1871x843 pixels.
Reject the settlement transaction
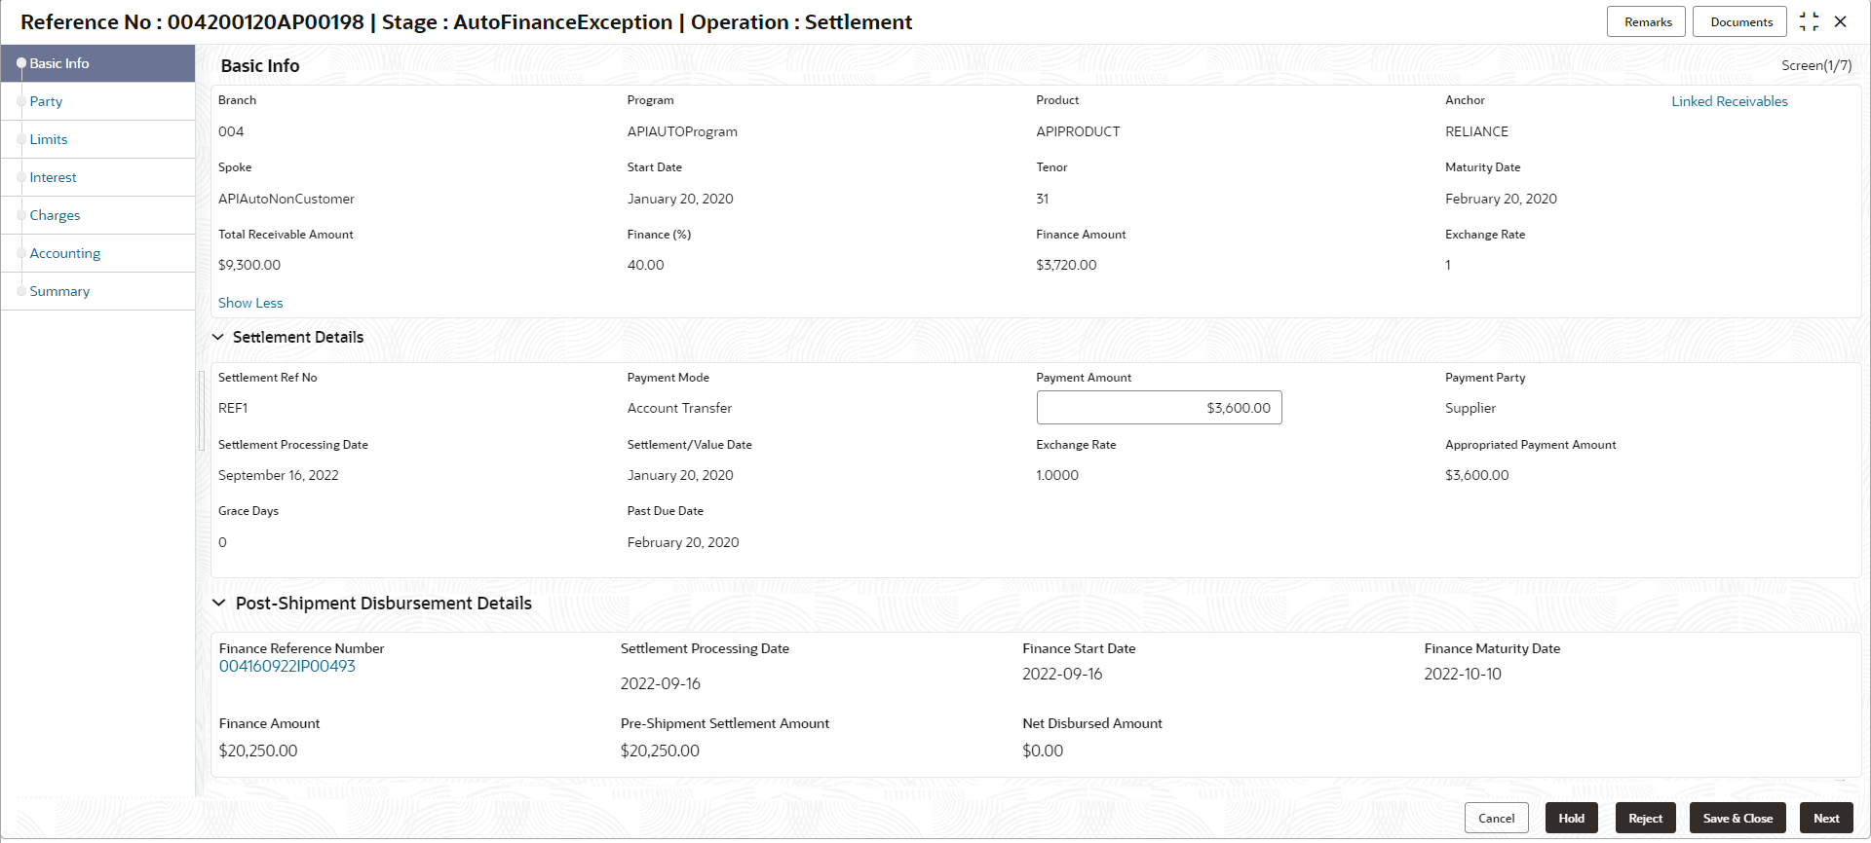(1645, 818)
